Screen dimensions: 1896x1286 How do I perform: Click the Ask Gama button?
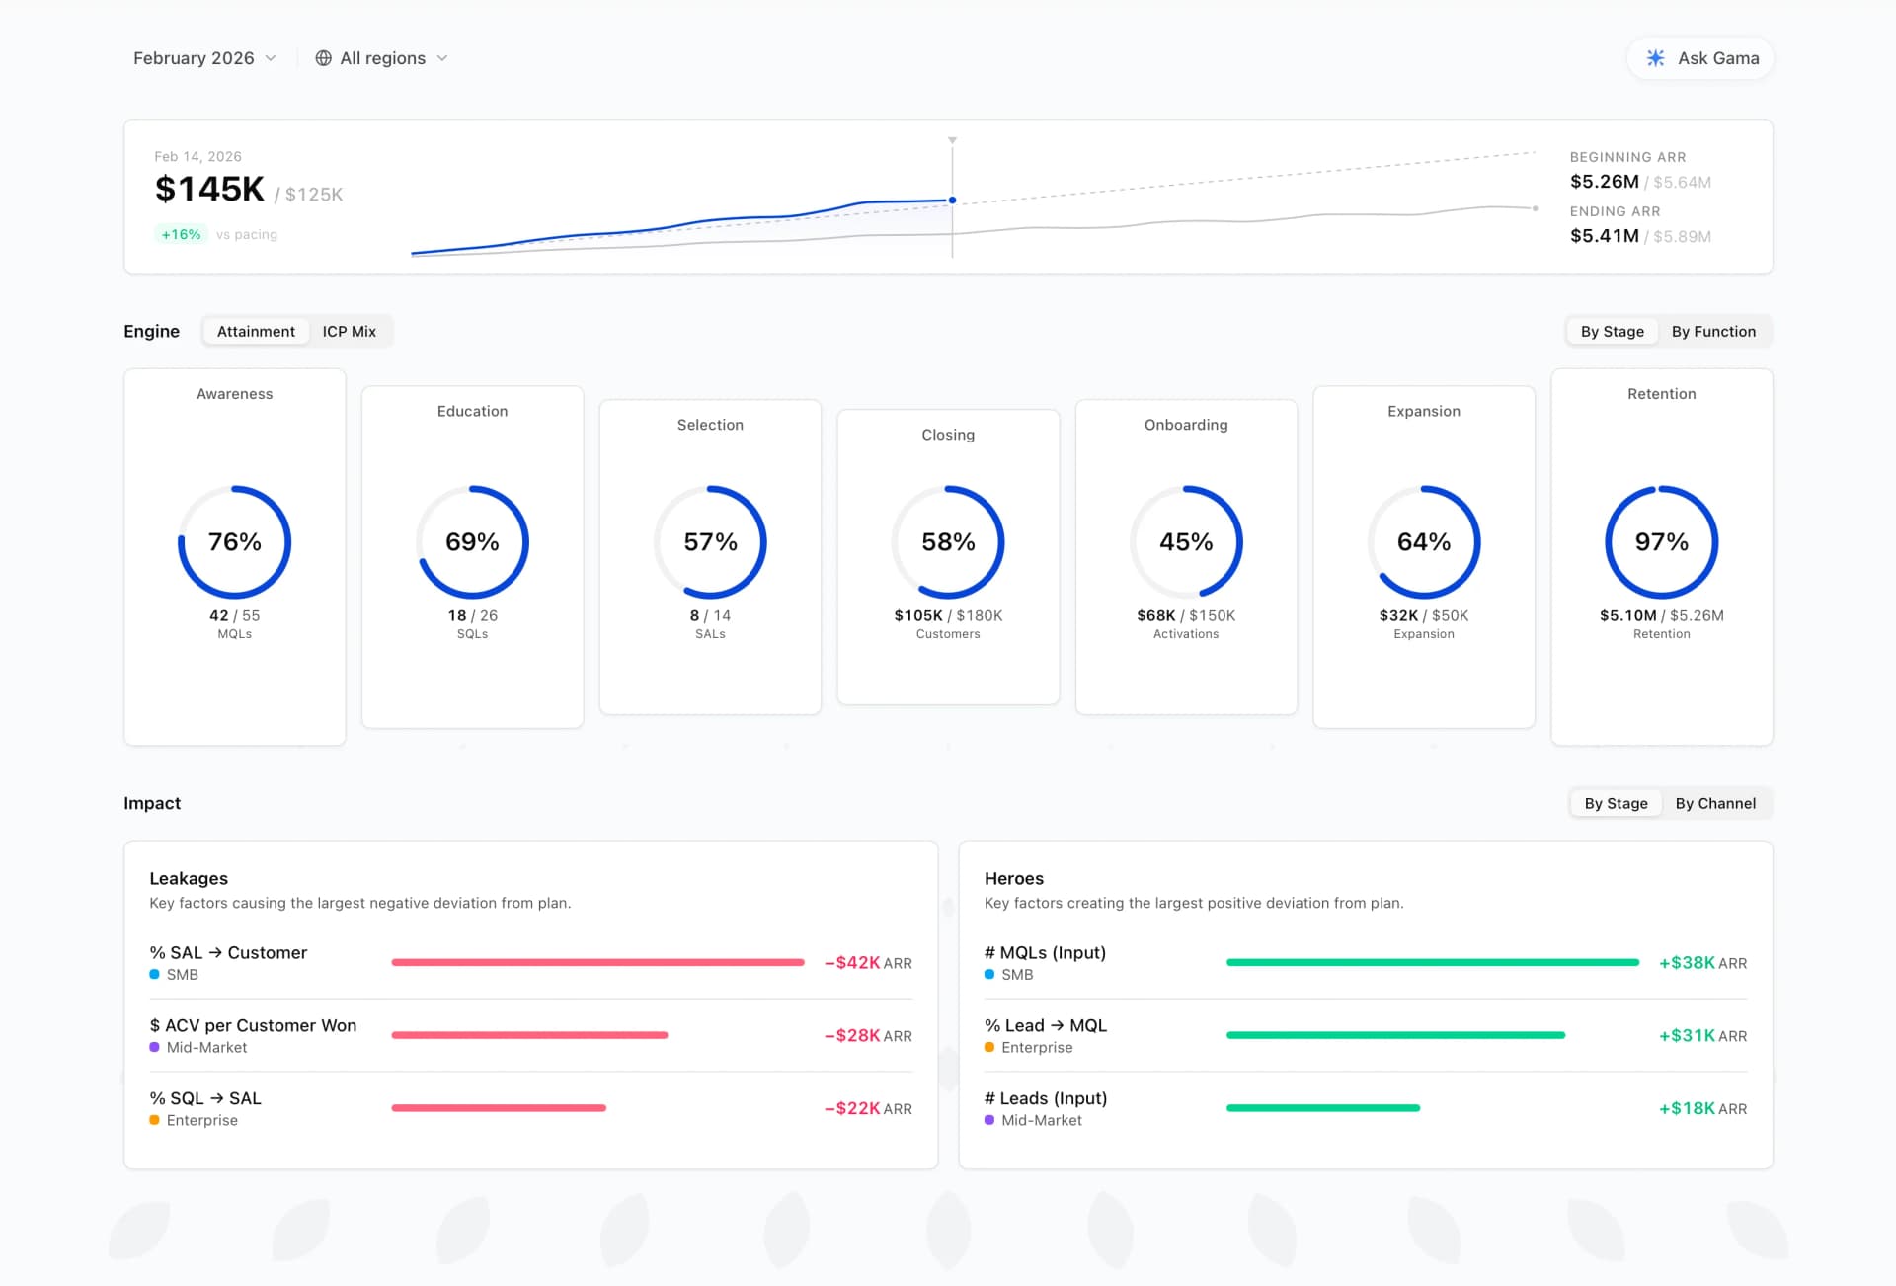point(1699,58)
